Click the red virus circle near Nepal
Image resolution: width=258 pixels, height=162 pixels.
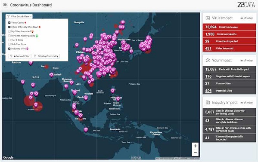pyautogui.click(x=47, y=67)
